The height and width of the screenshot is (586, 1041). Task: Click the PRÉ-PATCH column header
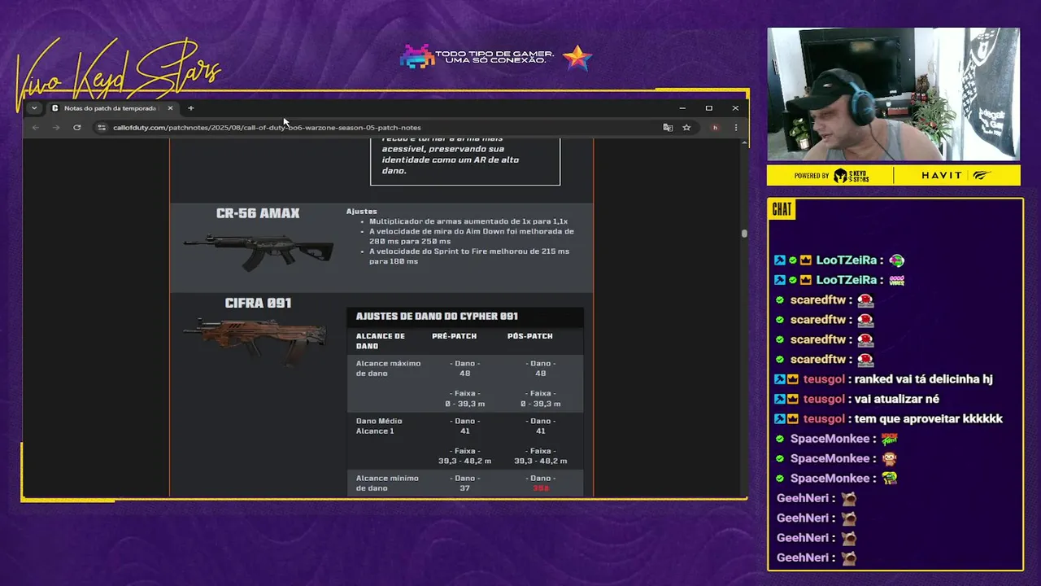(x=455, y=336)
